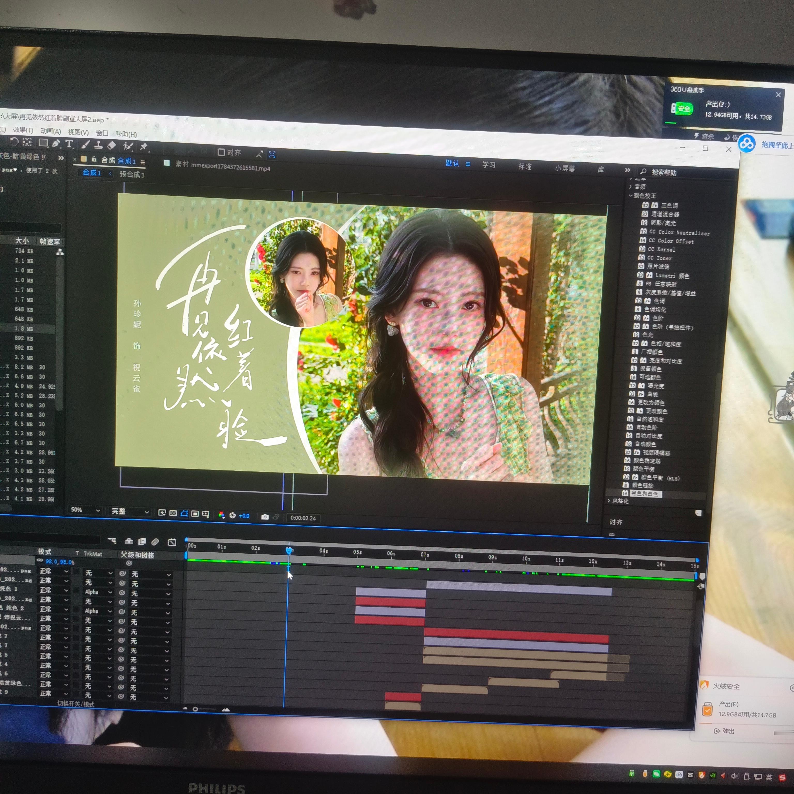This screenshot has height=794, width=794.
Task: Click 弹出 in the 火绒安全 popup
Action: click(724, 731)
